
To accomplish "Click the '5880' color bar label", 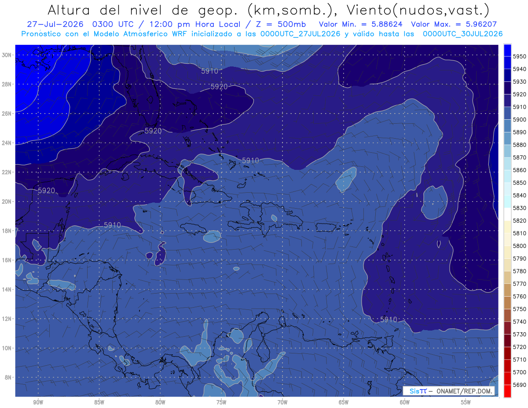I will [520, 145].
